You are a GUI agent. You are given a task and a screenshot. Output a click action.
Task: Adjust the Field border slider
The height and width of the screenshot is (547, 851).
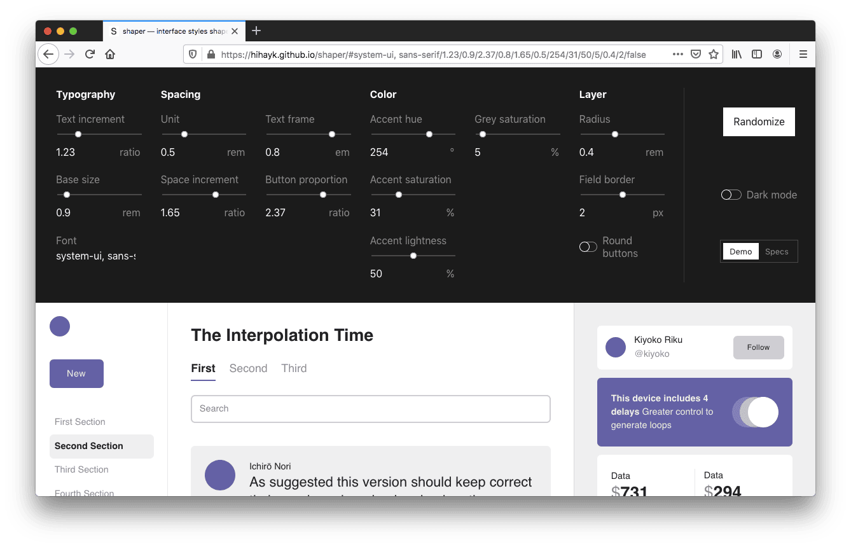tap(623, 195)
